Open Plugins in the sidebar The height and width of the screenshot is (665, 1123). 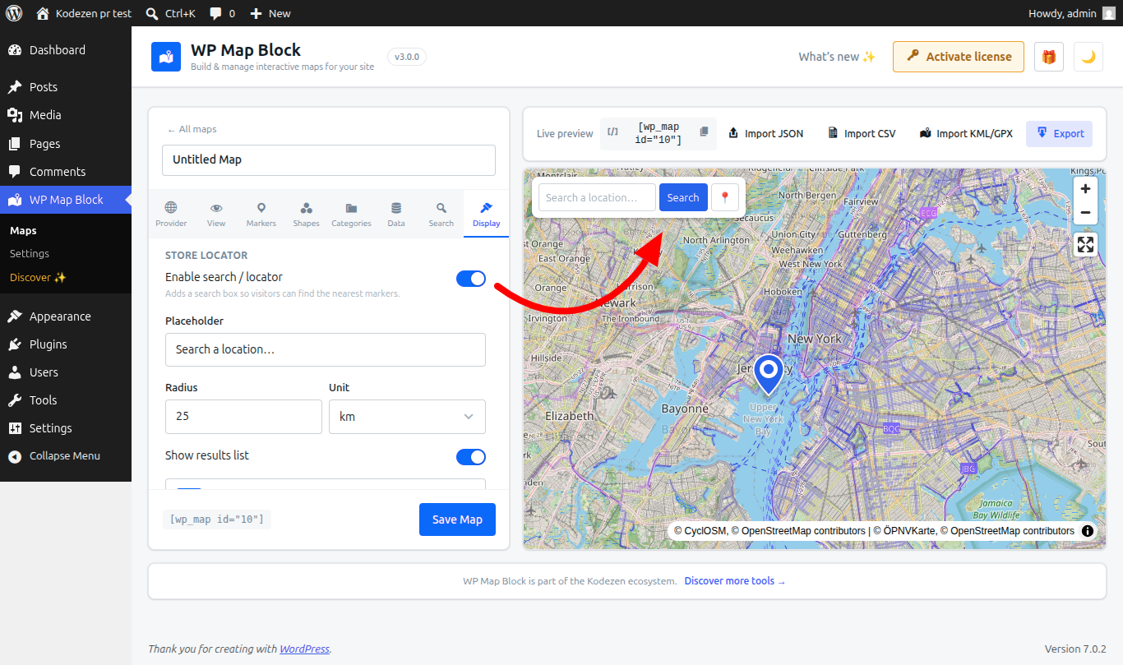tap(66, 344)
